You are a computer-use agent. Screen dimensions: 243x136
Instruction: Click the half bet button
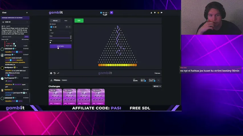67,27
